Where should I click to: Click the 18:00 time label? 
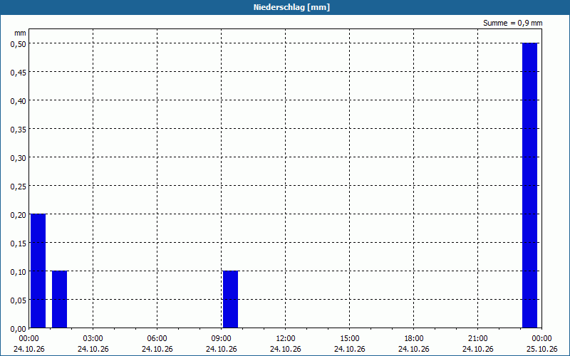[414, 339]
